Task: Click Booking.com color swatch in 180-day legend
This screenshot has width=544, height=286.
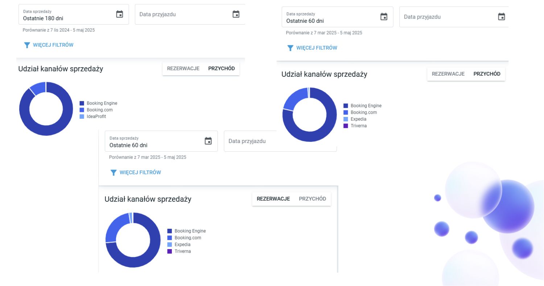Action: click(82, 110)
